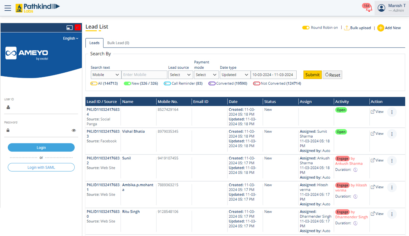The width and height of the screenshot is (409, 236).
Task: Show password using the eye icon
Action: (74, 130)
